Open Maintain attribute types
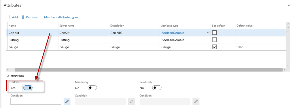The height and width of the screenshot is (108, 293). pyautogui.click(x=61, y=17)
